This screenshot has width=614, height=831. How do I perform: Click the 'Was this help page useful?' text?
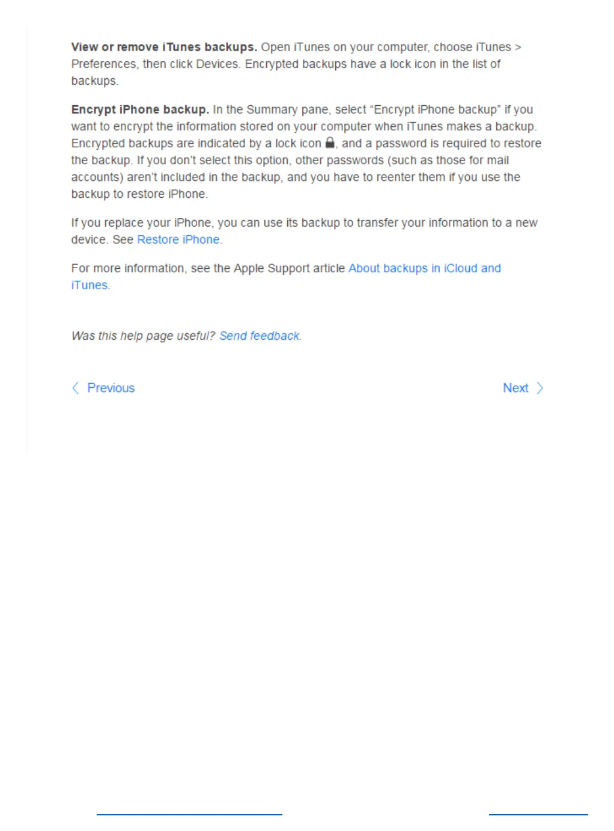(x=143, y=336)
